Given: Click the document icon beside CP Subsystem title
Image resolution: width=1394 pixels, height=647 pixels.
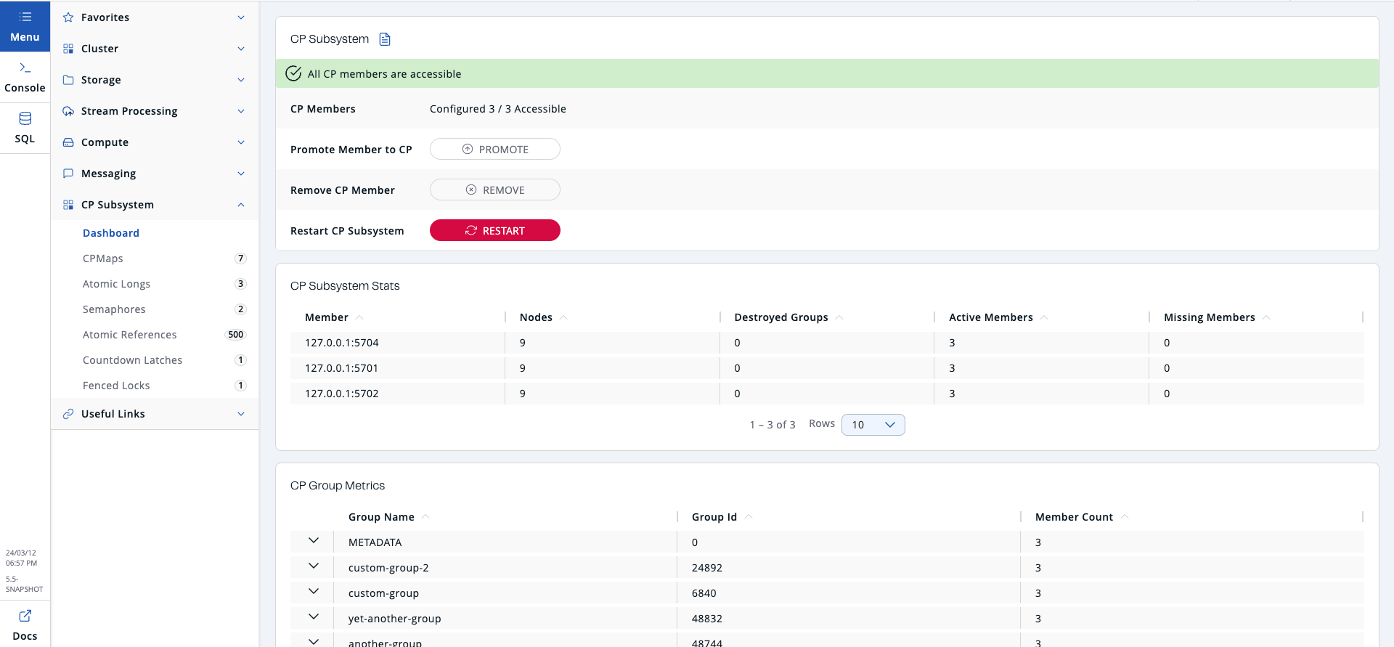Looking at the screenshot, I should pos(385,39).
